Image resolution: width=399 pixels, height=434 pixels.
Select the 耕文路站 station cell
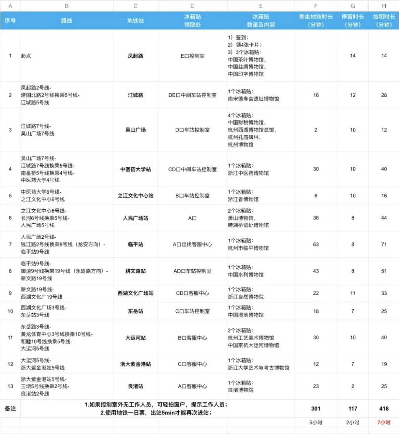[x=136, y=271]
